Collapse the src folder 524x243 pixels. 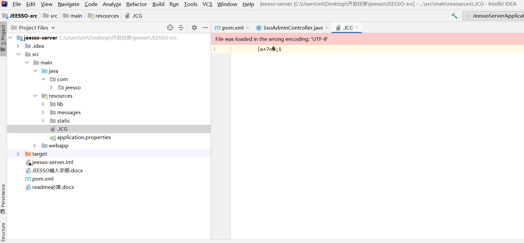(19, 54)
